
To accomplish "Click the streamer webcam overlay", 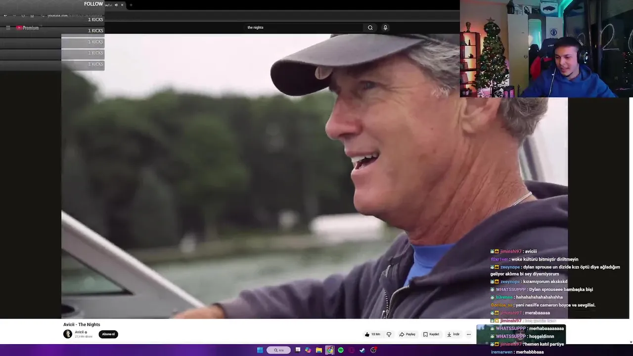I will (546, 48).
